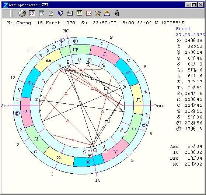This screenshot has width=206, height=195.
Task: Maximize the Astroprocessor ZET window
Action: tap(194, 5)
